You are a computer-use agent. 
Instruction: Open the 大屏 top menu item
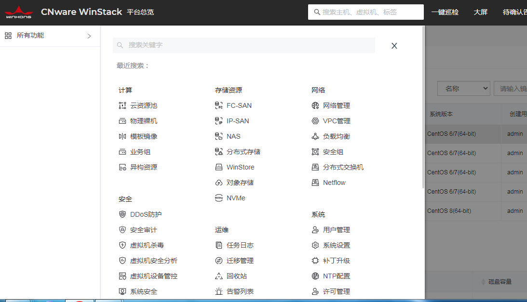pyautogui.click(x=480, y=12)
